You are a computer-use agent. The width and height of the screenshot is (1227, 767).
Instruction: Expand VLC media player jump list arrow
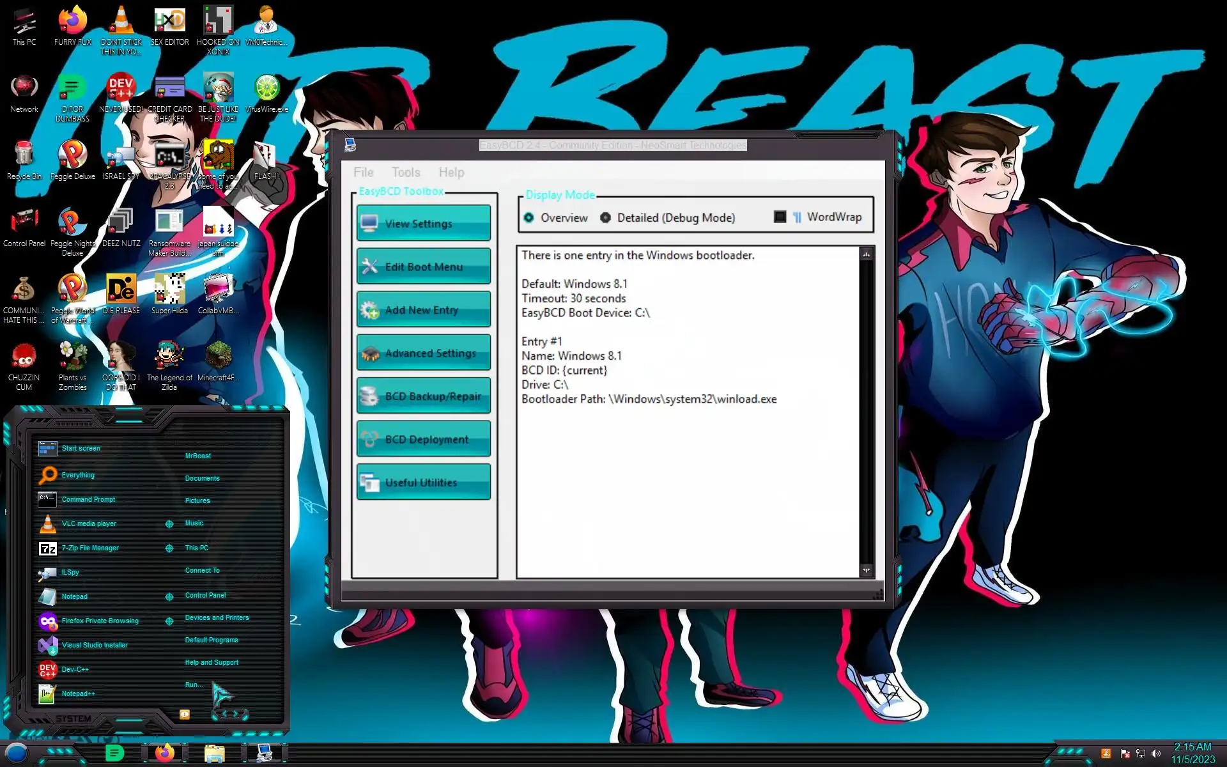pyautogui.click(x=169, y=523)
